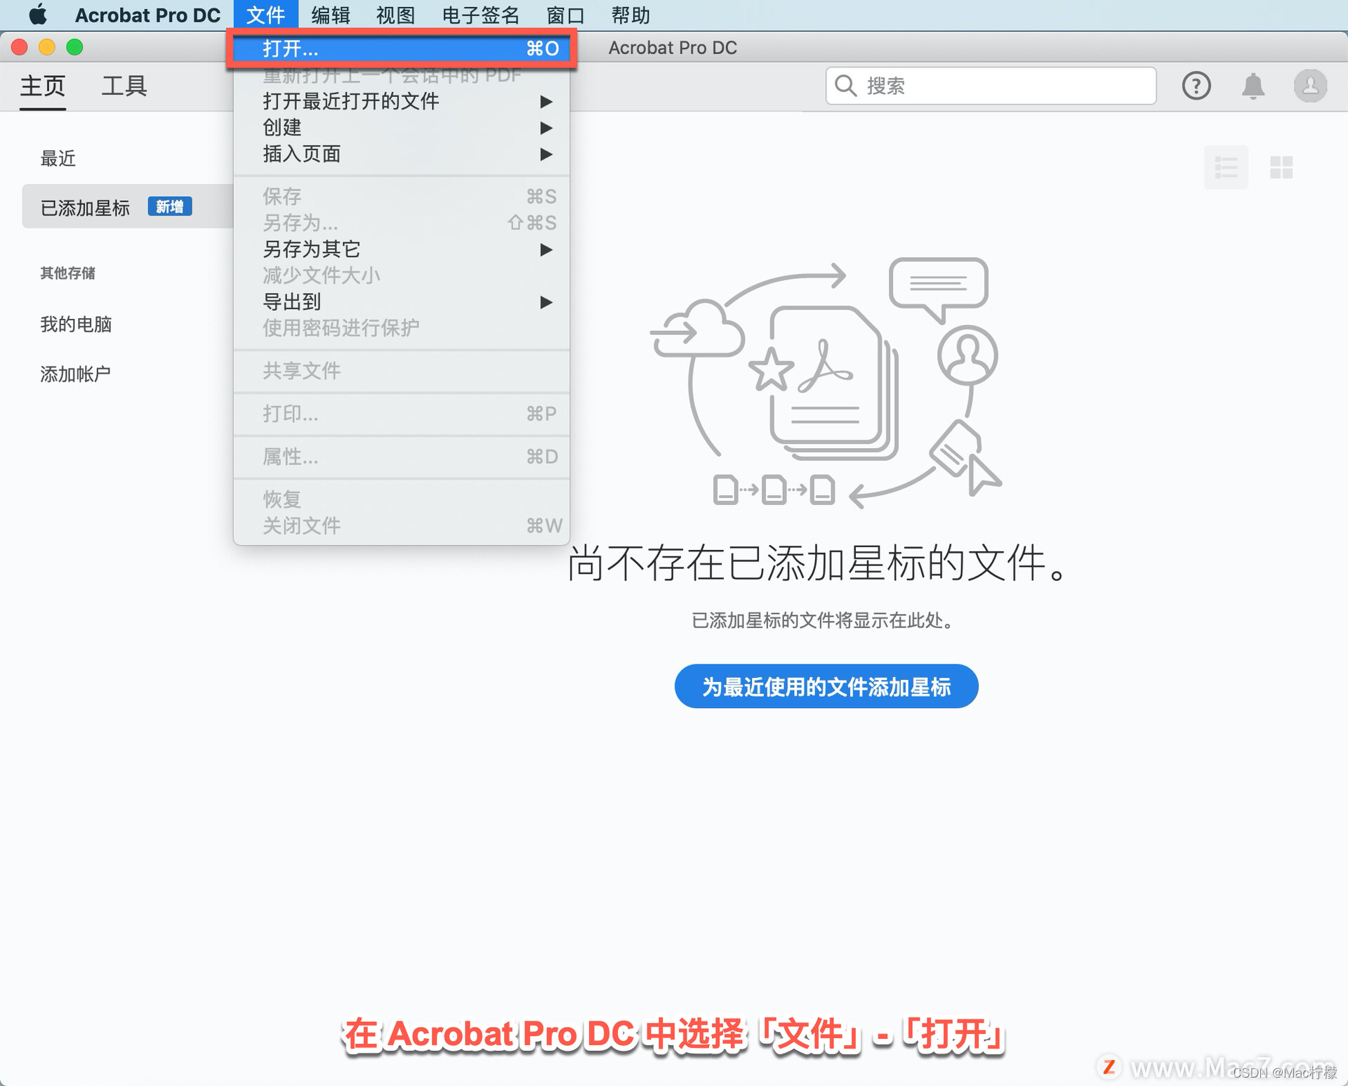Expand 打开最近打开的文件 submenu
The width and height of the screenshot is (1348, 1086).
402,101
